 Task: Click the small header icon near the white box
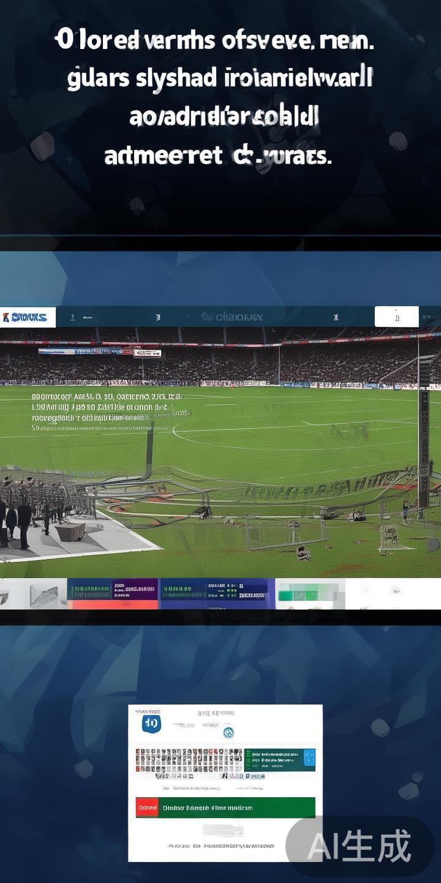[x=336, y=318]
